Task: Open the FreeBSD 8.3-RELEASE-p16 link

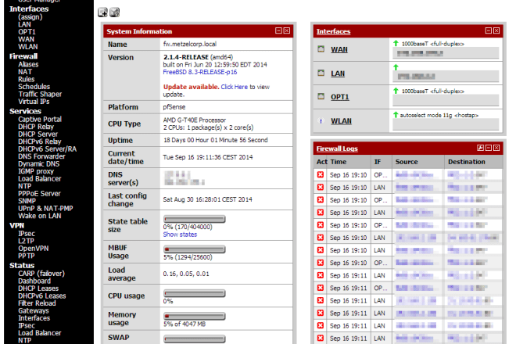Action: (199, 72)
